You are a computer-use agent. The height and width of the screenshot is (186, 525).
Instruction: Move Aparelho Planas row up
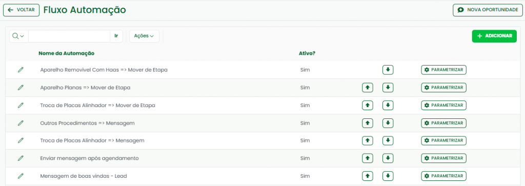367,87
